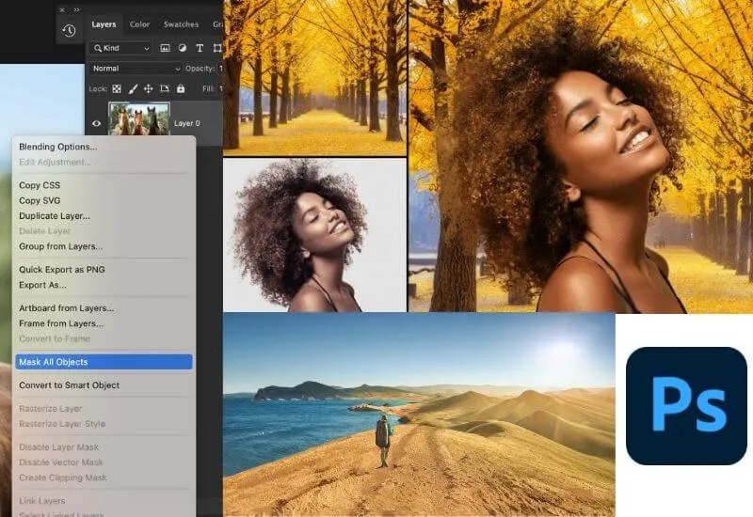Click the Layer 0 name label
Viewport: 753px width, 517px height.
[x=186, y=123]
